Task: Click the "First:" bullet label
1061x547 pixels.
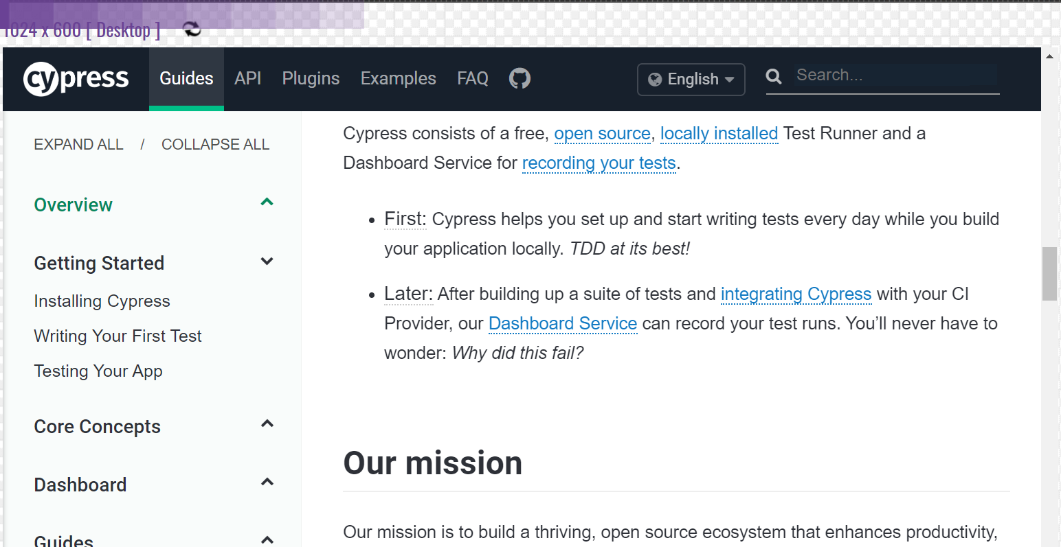Action: click(x=405, y=219)
